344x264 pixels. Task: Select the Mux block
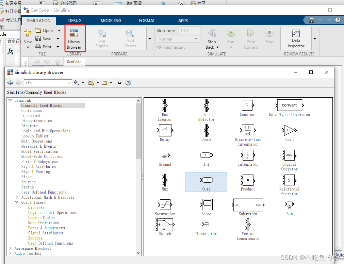[x=165, y=183]
